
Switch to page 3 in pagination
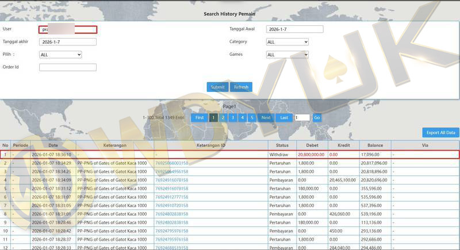[x=232, y=117]
